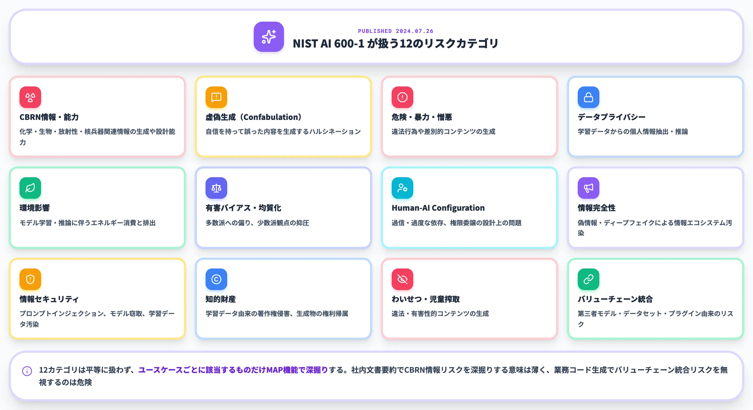The height and width of the screenshot is (410, 753).
Task: Click the radiation icon on CBRN card
Action: (x=30, y=97)
